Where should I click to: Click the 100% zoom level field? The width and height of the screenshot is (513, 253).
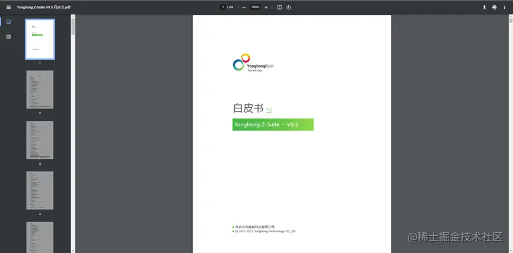pos(255,7)
